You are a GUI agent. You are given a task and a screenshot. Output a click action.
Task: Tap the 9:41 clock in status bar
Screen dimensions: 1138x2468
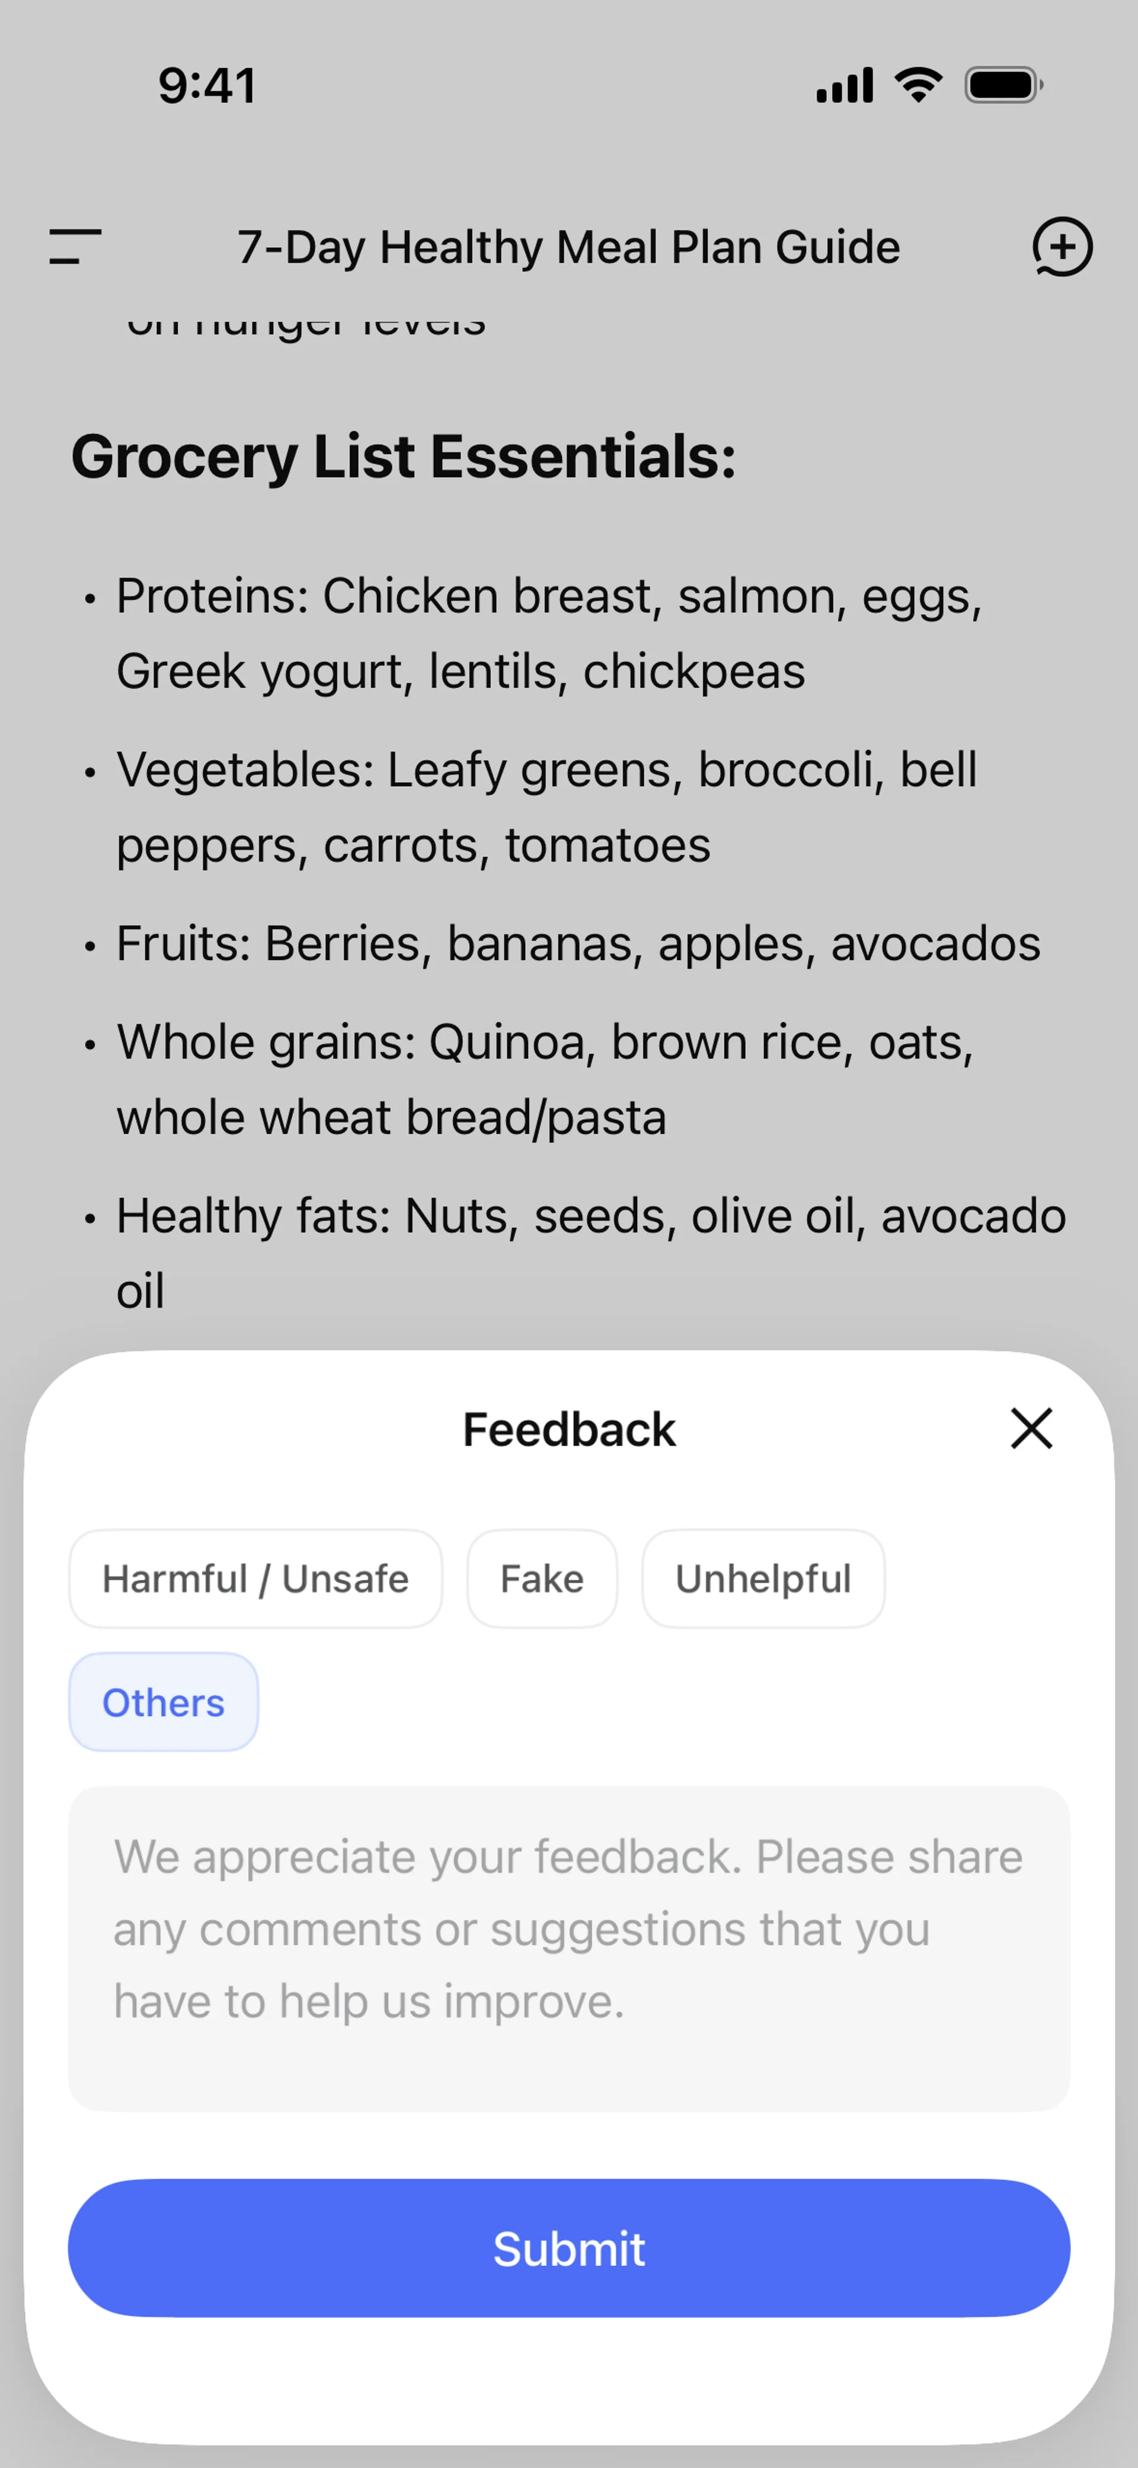point(207,85)
